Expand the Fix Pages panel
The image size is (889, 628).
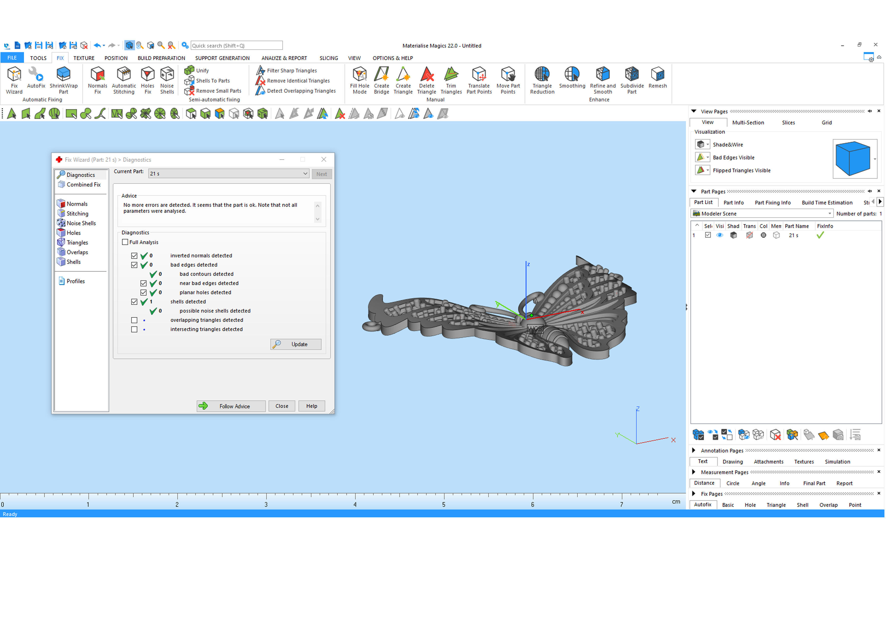[694, 494]
